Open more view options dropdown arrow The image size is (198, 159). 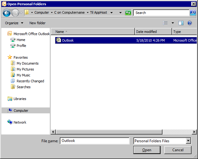click(173, 23)
